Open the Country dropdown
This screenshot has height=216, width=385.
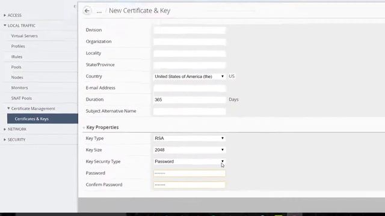click(x=189, y=76)
